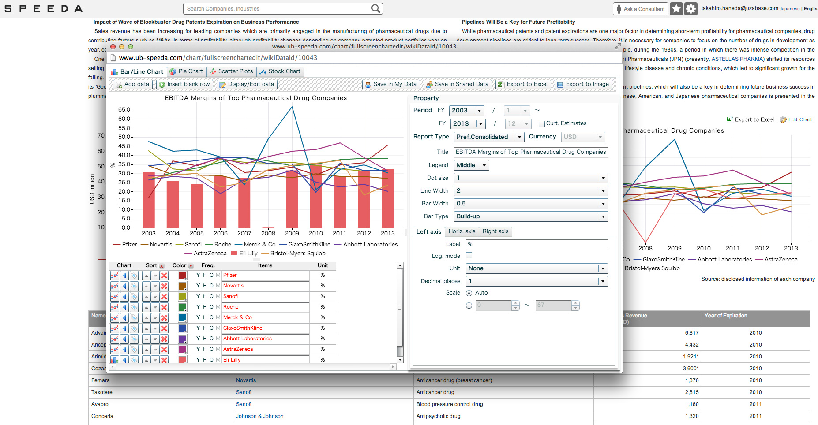This screenshot has width=818, height=425.
Task: Click the Save in My Data button
Action: tap(390, 84)
